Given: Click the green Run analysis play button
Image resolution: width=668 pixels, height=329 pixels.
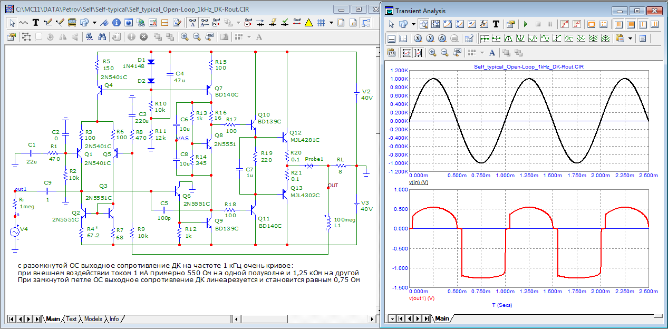Looking at the screenshot, I should coord(525,24).
